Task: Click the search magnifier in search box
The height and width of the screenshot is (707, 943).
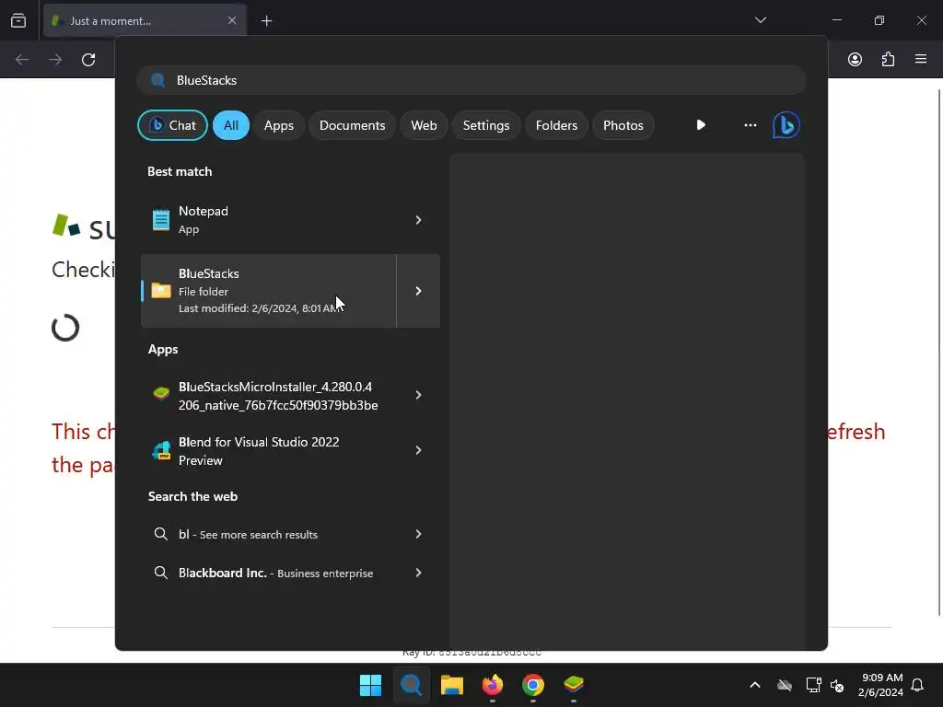Action: tap(158, 80)
